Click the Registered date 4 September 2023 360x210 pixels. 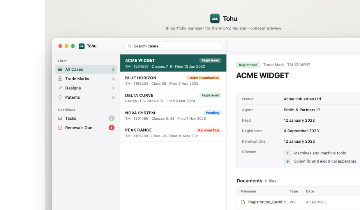(x=301, y=131)
